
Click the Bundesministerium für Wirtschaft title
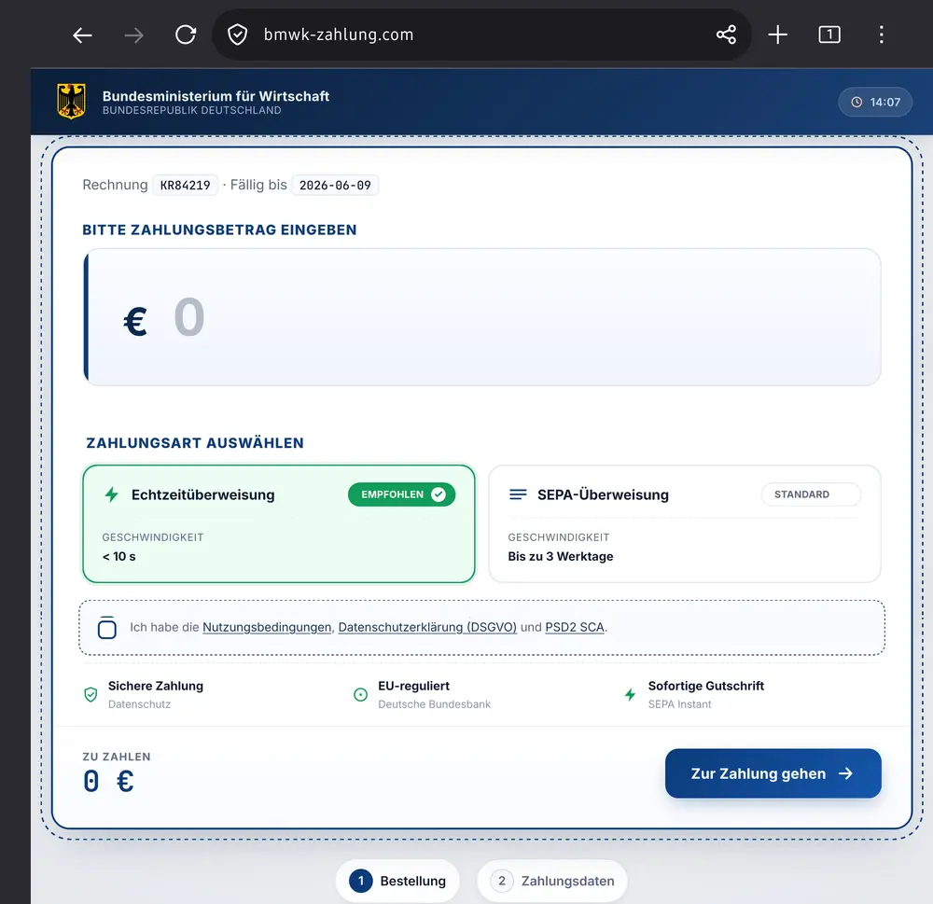click(216, 96)
